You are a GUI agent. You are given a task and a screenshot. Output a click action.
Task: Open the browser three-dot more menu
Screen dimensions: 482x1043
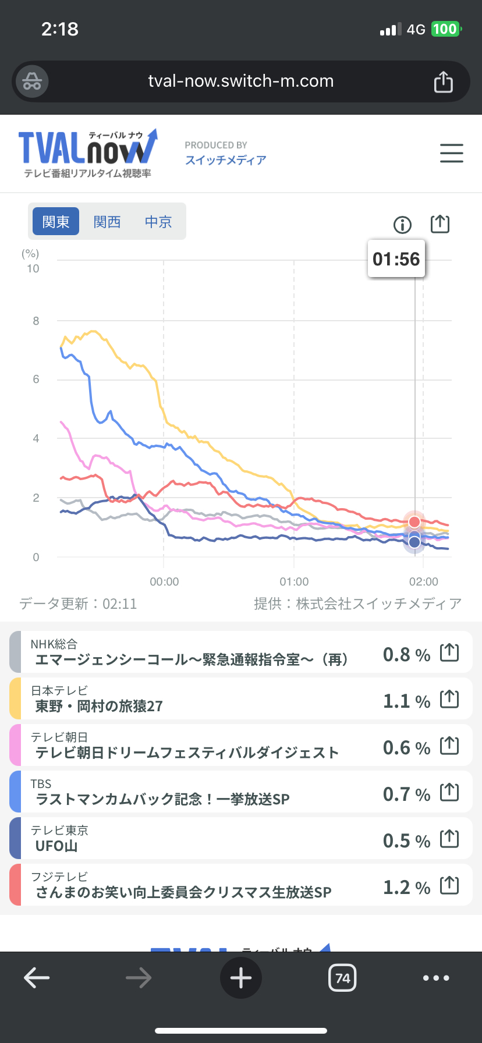pos(436,978)
